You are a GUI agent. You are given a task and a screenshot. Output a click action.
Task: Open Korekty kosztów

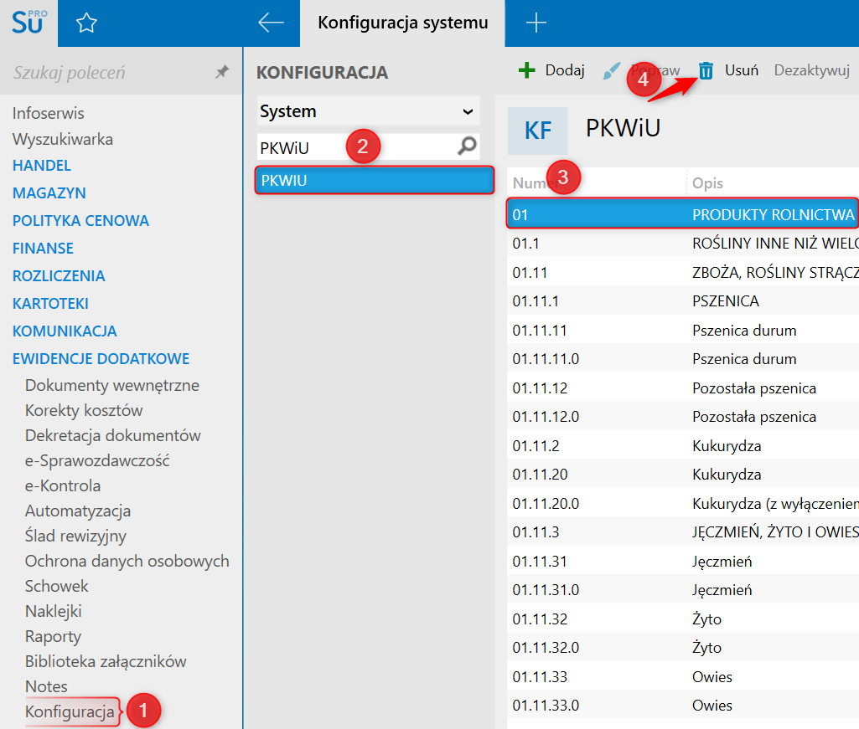click(84, 410)
